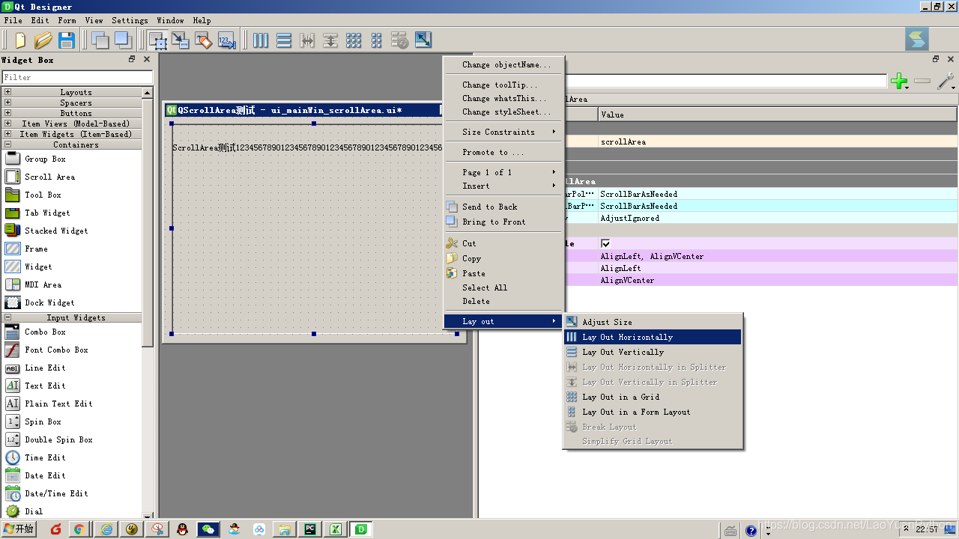Screen dimensions: 959x539
Task: Click the New form toolbar icon
Action: point(20,40)
